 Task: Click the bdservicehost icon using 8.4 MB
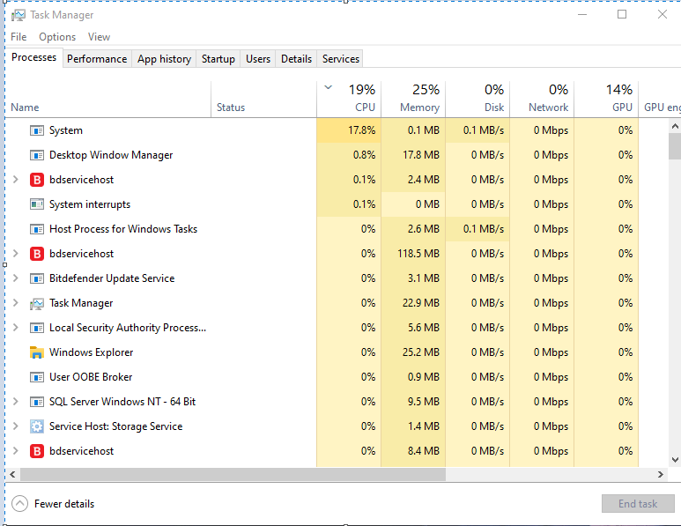pyautogui.click(x=37, y=451)
